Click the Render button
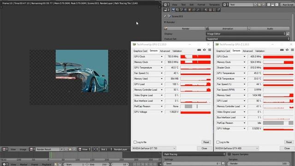This screenshot has width=295, height=166. pyautogui.click(x=184, y=29)
